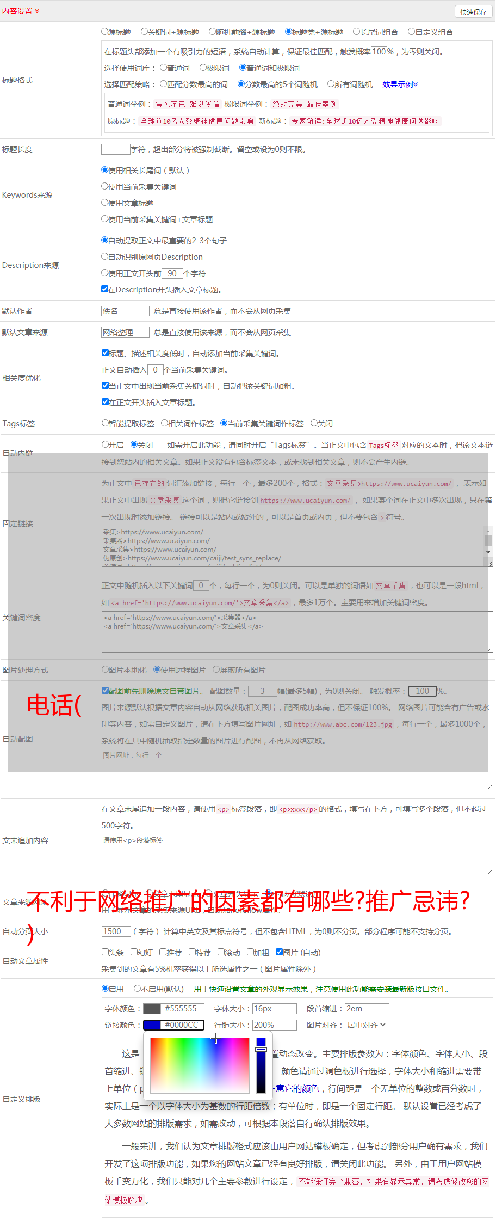
Task: Edit the 段首缩进 field showing 2em
Action: pos(367,1009)
